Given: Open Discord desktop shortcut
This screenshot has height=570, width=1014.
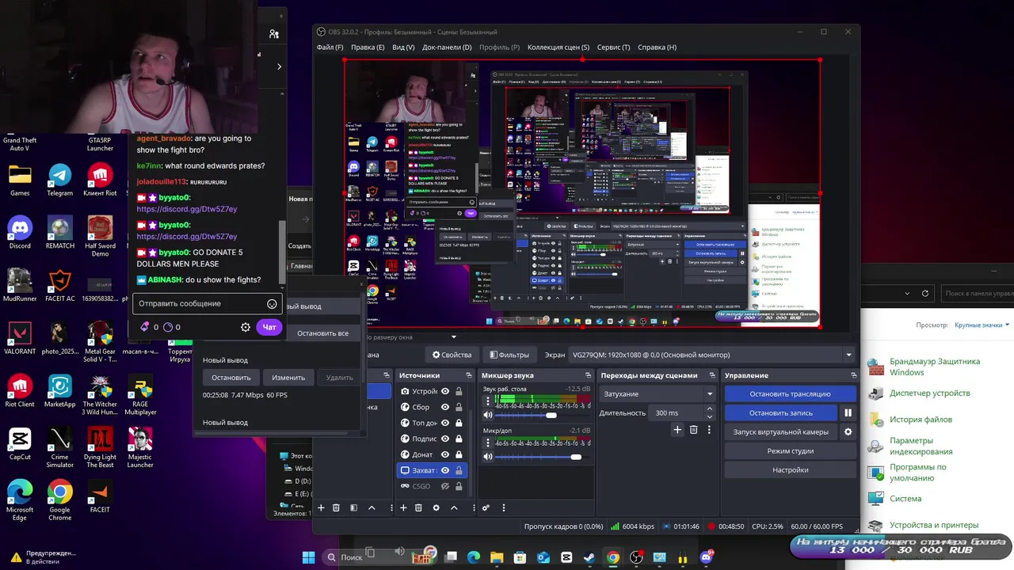Looking at the screenshot, I should [x=20, y=232].
